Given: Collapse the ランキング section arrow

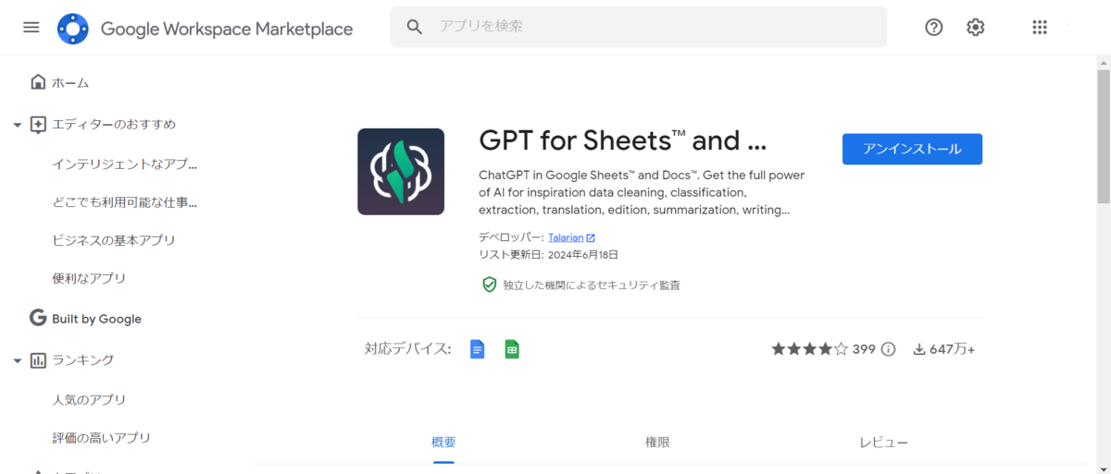Looking at the screenshot, I should [x=17, y=360].
